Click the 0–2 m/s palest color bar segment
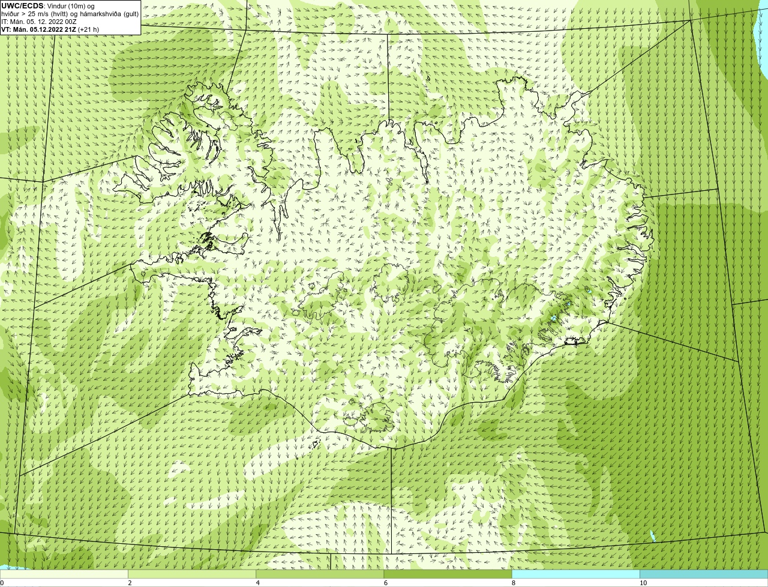The image size is (768, 587). 64,574
